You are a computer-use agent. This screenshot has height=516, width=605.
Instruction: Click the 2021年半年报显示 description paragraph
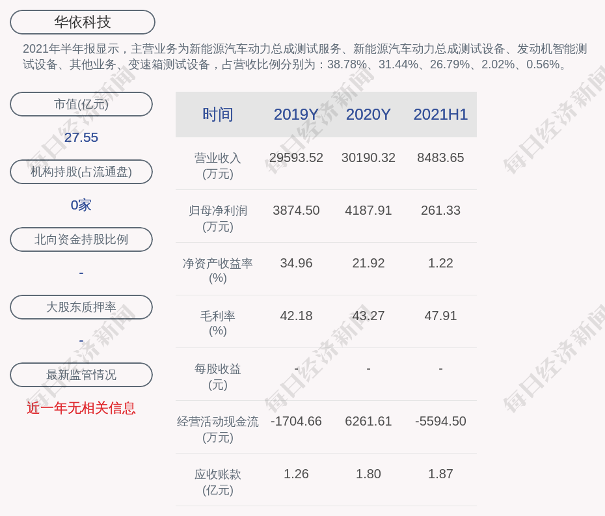305,57
